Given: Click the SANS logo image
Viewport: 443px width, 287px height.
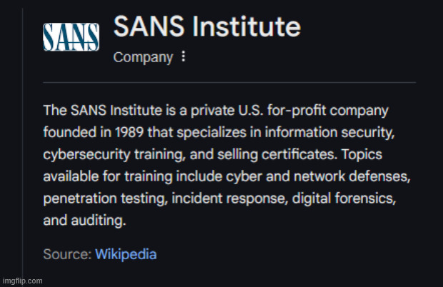Looking at the screenshot, I should click(71, 36).
